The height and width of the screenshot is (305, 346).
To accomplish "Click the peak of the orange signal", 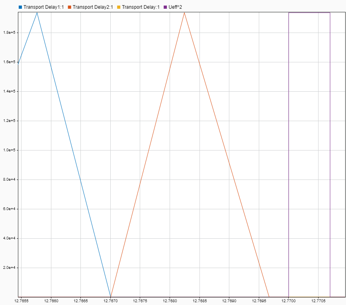I will 184,13.
